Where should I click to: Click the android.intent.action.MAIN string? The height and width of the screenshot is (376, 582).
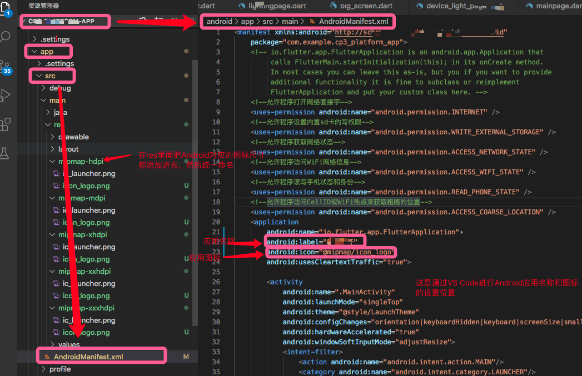[439, 362]
